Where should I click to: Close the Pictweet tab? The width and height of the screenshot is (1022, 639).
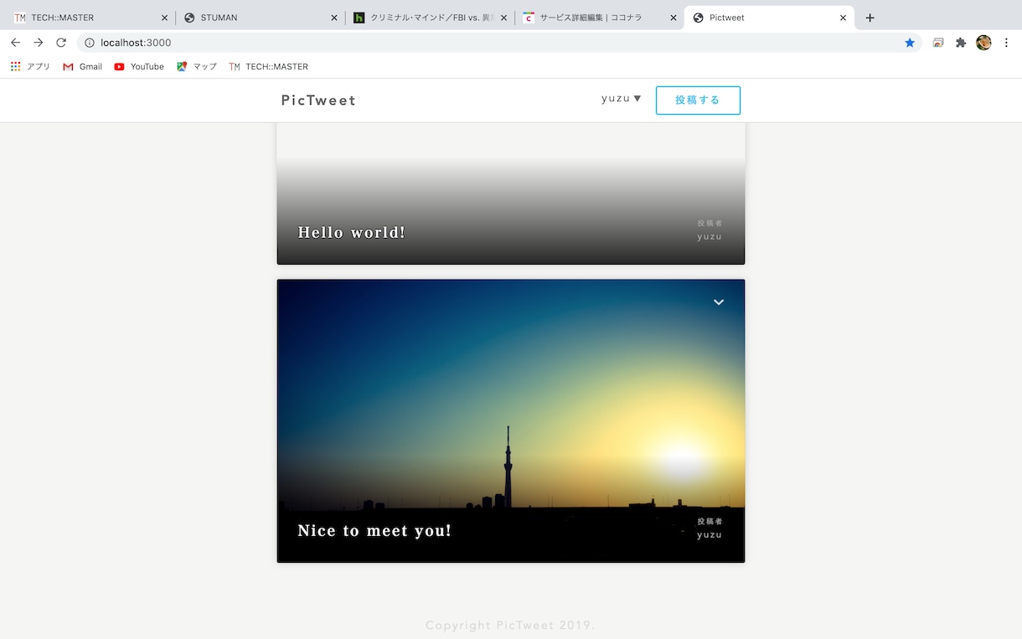pos(843,18)
